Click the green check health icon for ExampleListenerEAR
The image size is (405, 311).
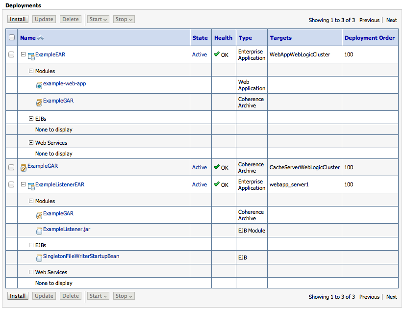(x=217, y=184)
